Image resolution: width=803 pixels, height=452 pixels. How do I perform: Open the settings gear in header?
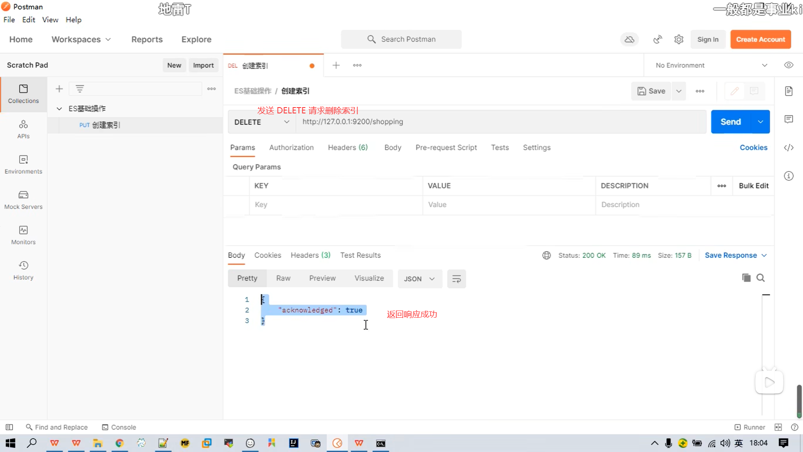click(679, 39)
